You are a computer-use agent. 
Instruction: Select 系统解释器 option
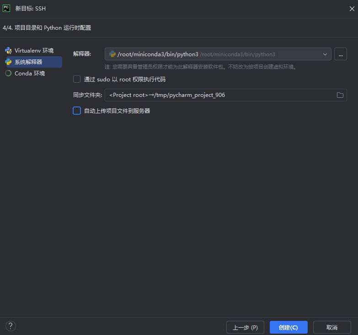click(34, 62)
